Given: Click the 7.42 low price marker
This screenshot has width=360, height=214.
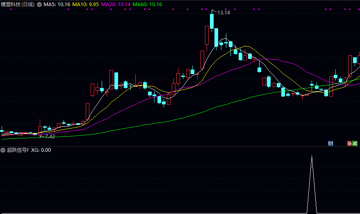Looking at the screenshot, I should pos(49,136).
